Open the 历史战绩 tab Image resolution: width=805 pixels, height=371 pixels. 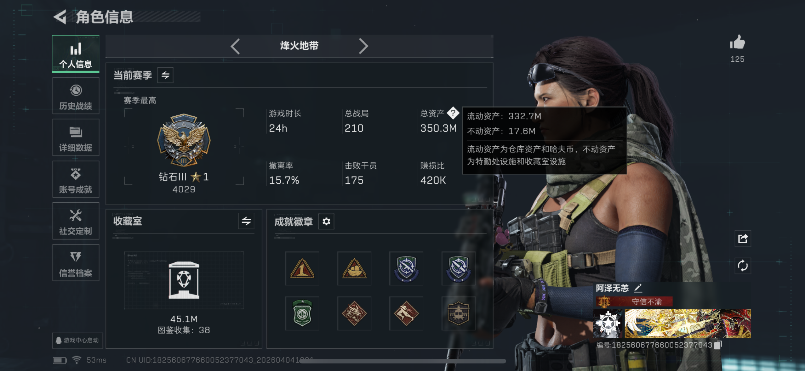coord(76,96)
